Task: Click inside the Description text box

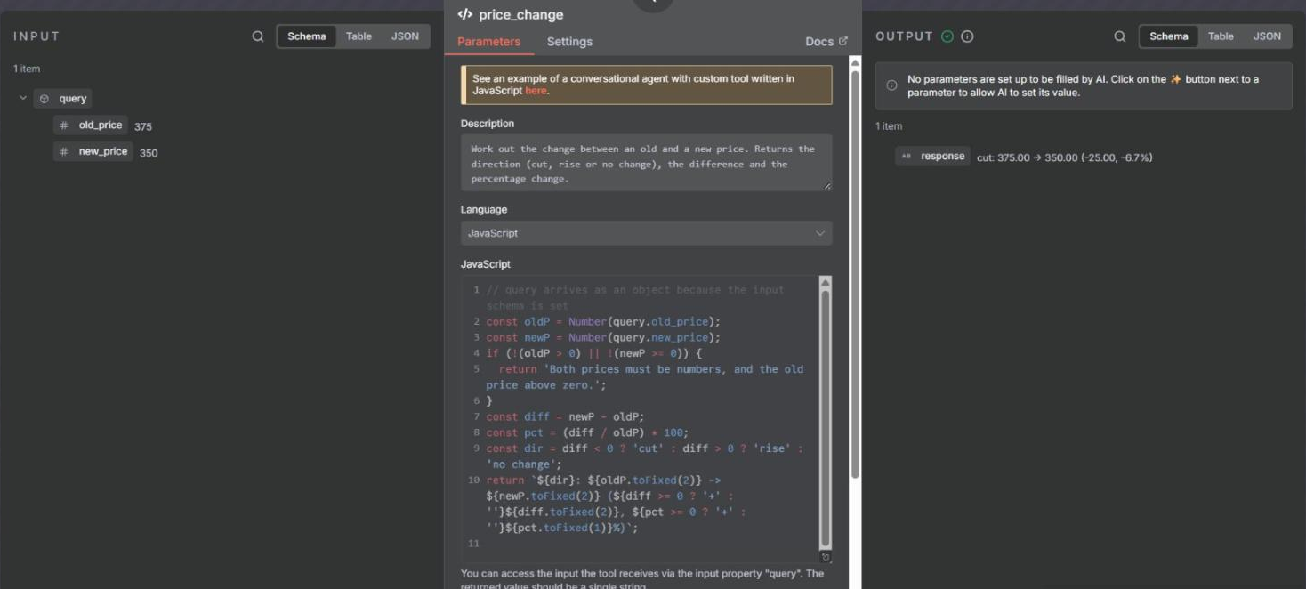Action: 646,163
